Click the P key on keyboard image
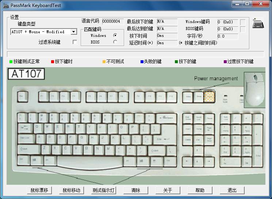This screenshot has width=272, height=199. (134, 129)
